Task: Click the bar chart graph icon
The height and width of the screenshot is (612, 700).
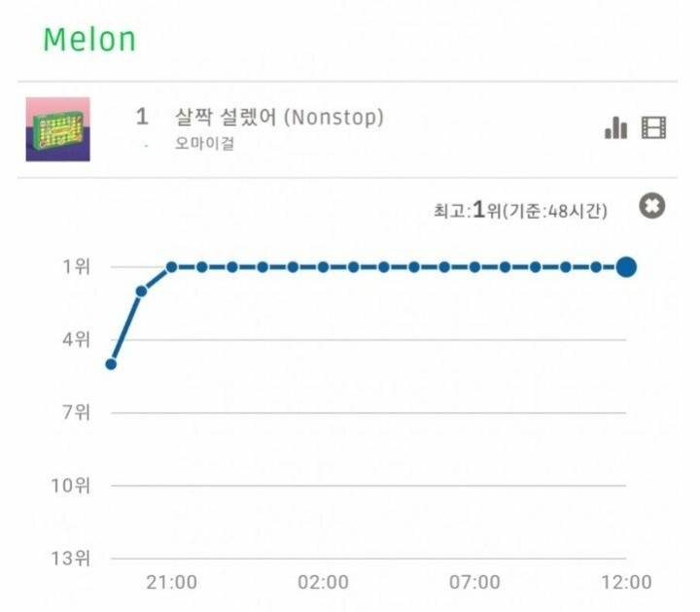Action: pyautogui.click(x=615, y=127)
